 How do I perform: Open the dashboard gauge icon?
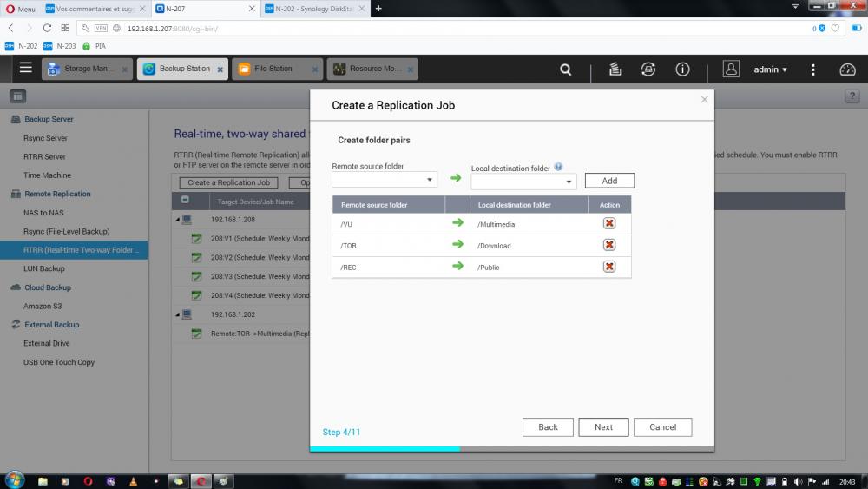[848, 69]
